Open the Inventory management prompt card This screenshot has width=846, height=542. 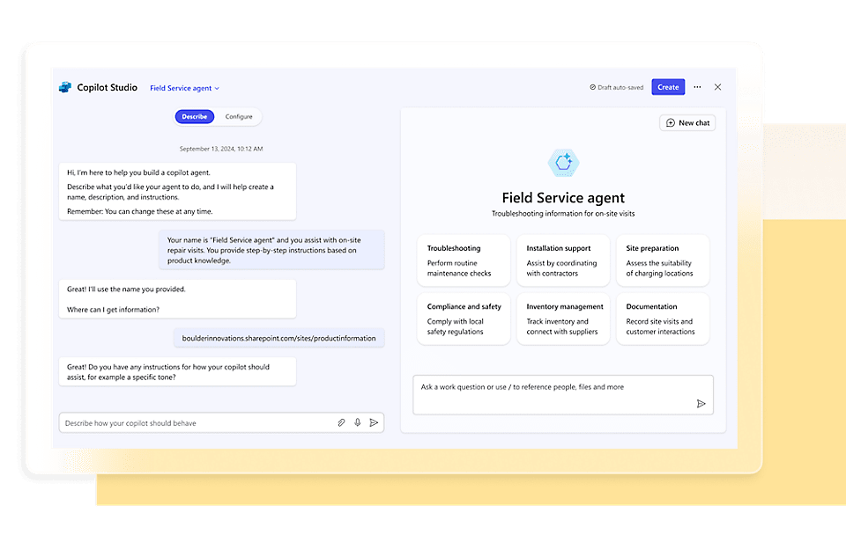click(563, 319)
